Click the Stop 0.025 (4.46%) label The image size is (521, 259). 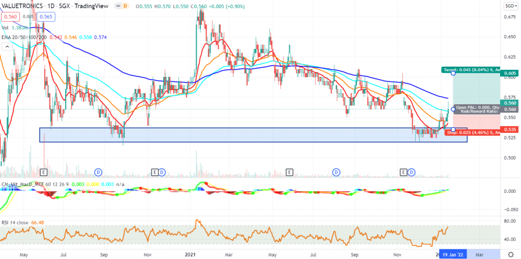[x=472, y=133]
